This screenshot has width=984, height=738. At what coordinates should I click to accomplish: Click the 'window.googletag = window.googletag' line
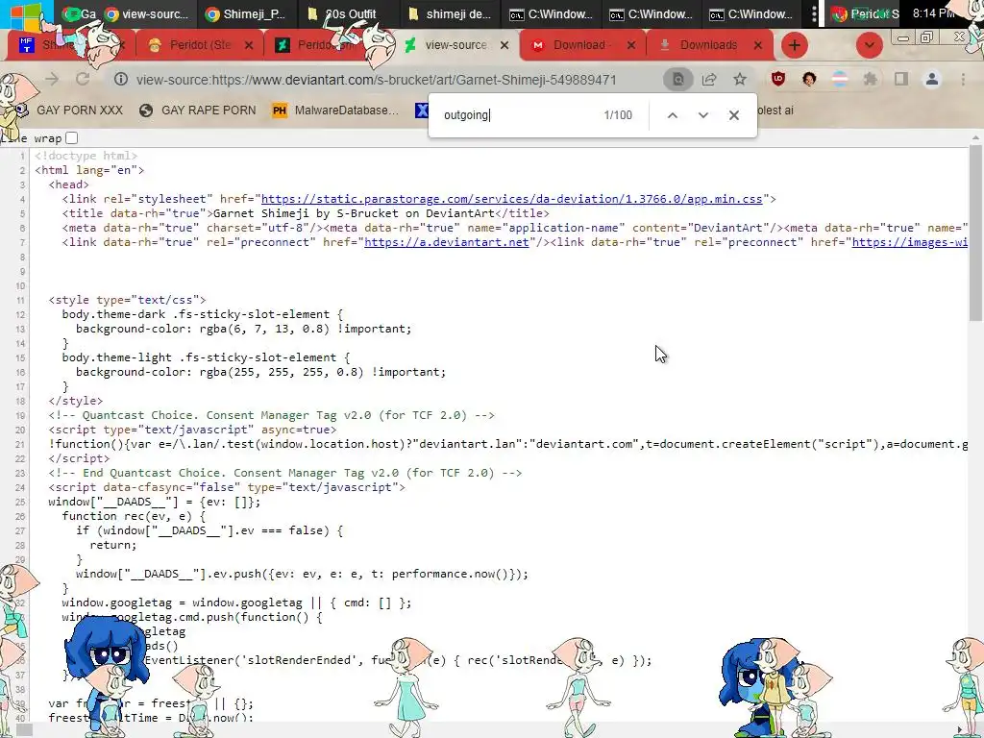[x=236, y=603]
